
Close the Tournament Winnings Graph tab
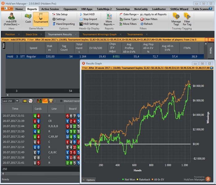[x=121, y=34]
